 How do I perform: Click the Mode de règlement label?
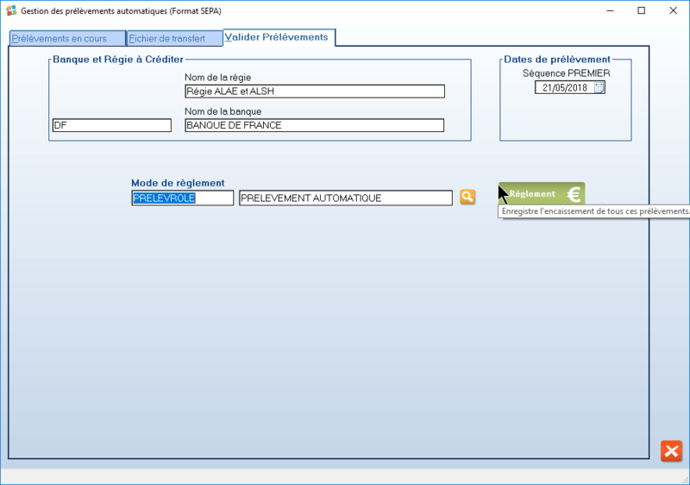[x=178, y=183]
